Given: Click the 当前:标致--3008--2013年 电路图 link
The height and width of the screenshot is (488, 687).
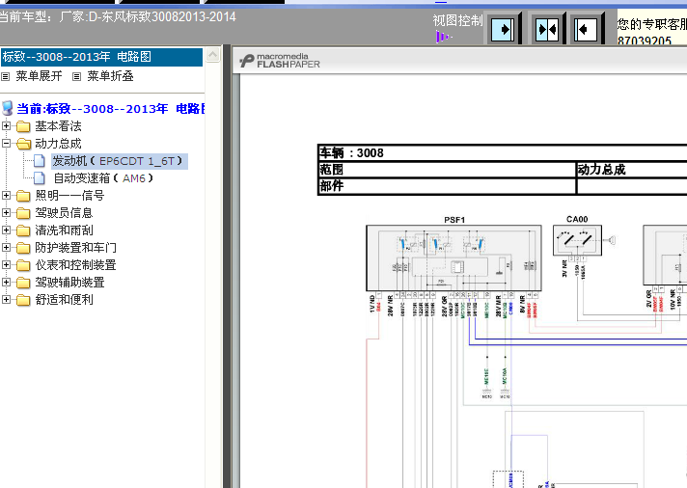Looking at the screenshot, I should [110, 109].
